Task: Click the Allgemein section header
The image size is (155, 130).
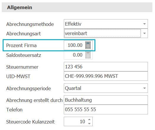Action: [77, 7]
